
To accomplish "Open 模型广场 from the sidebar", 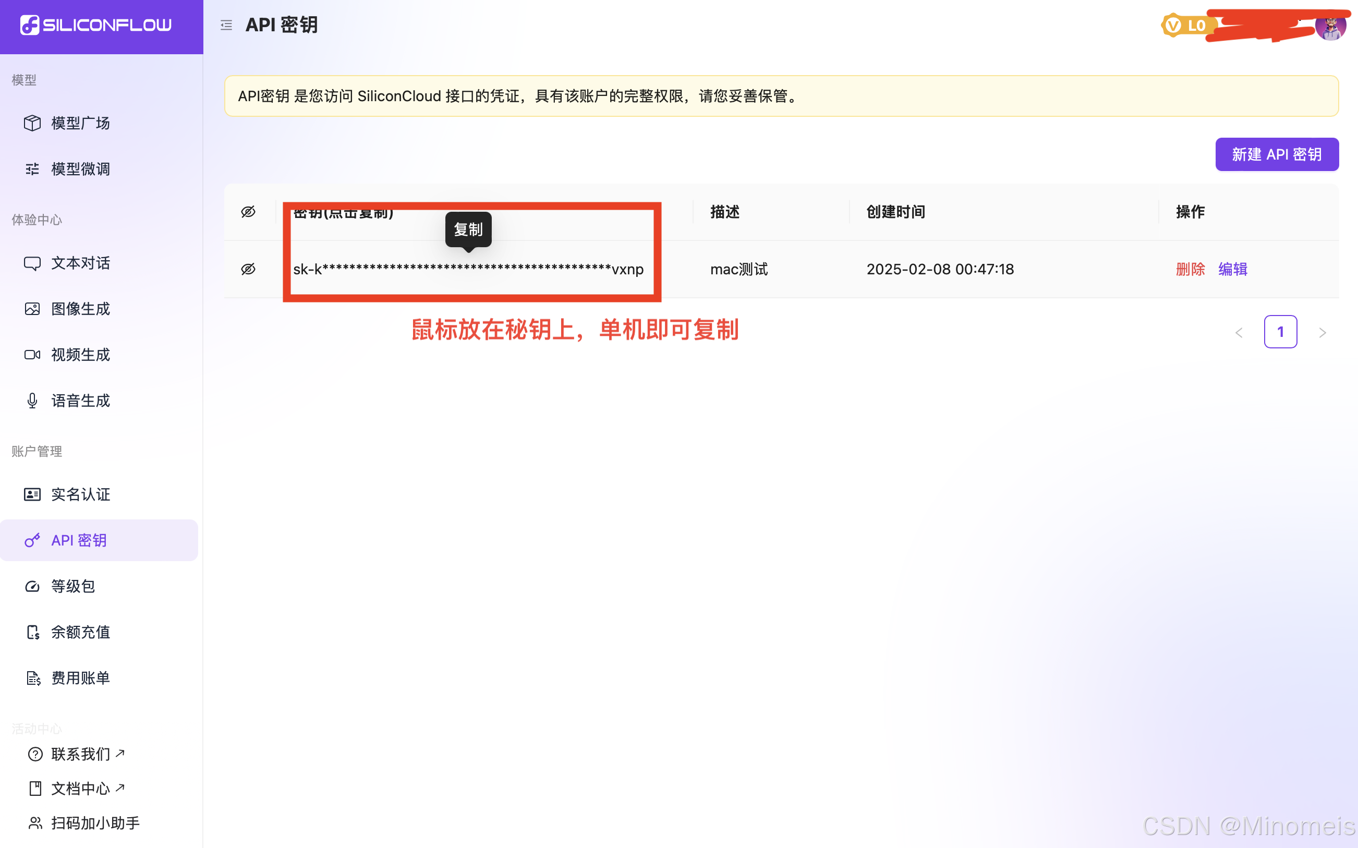I will click(x=80, y=123).
